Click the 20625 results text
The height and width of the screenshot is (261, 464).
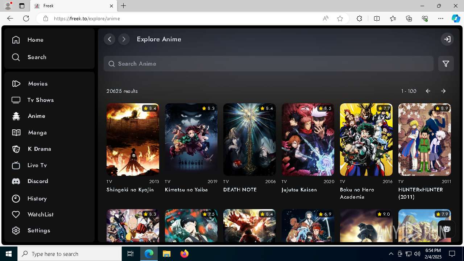(x=122, y=91)
